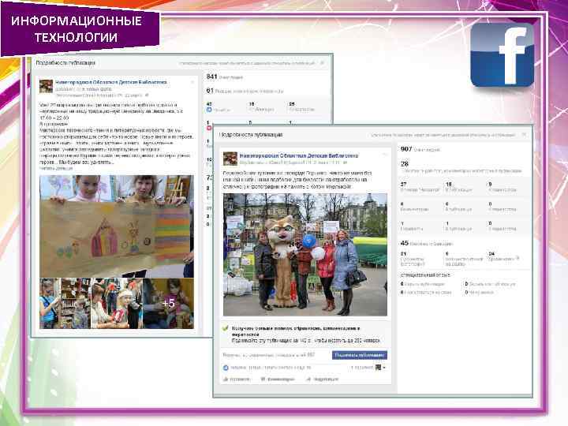Click the blue boost publication button

pyautogui.click(x=360, y=355)
